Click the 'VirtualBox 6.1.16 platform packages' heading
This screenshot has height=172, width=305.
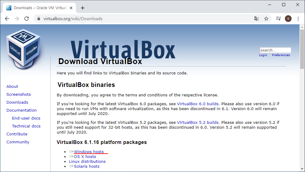pyautogui.click(x=102, y=142)
